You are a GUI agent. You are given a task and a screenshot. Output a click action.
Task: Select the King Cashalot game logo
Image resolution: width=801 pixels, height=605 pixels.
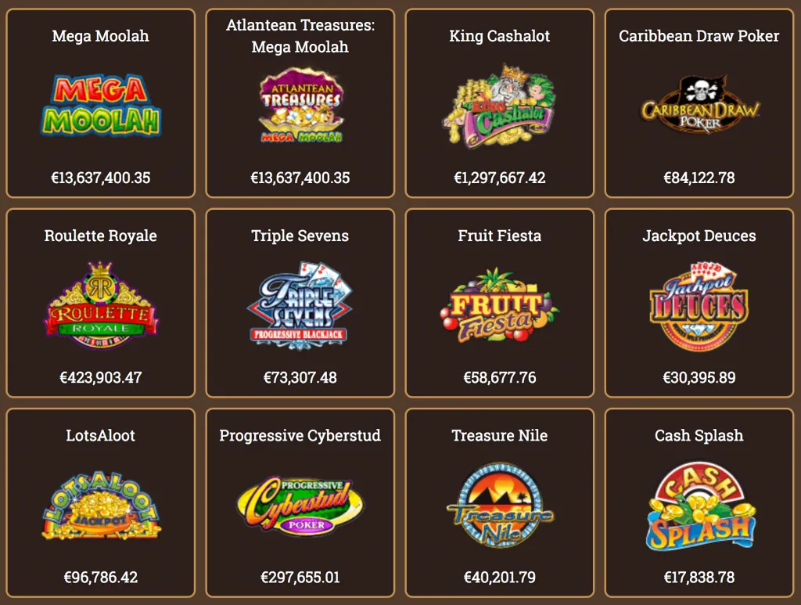click(500, 106)
